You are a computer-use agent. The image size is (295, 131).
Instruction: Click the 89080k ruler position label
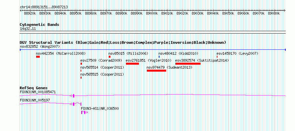[x=274, y=13]
